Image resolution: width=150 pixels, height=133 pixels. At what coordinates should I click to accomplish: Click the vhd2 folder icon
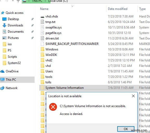42,60
